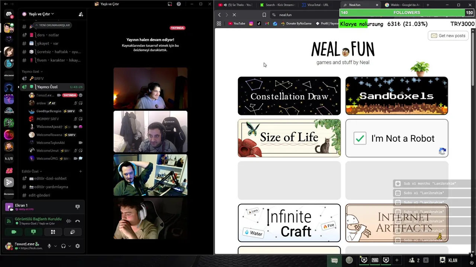
Task: Open the ücretsiz · haftalık channel
Action: click(52, 52)
